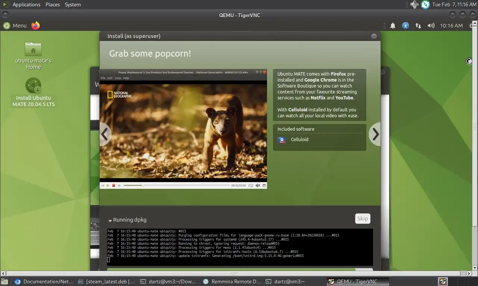Screen dimensions: 478x286
Task: Open the System menu
Action: [x=73, y=4]
